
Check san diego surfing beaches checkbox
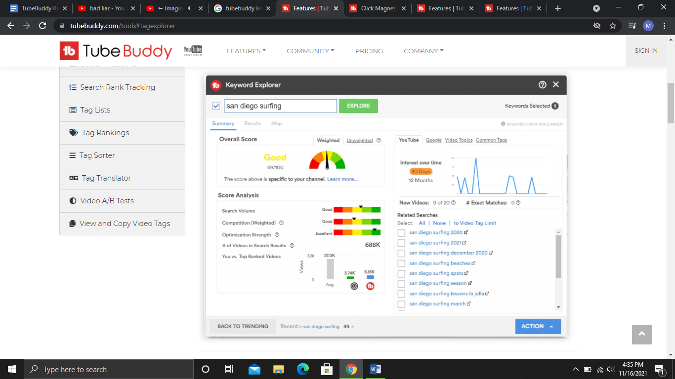(401, 264)
